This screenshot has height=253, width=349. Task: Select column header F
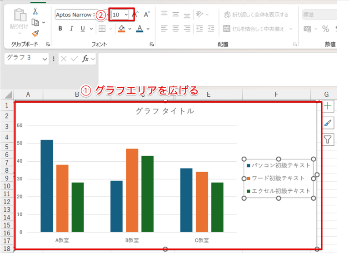click(x=276, y=94)
